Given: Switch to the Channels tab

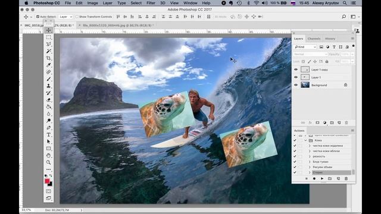Looking at the screenshot, I should 314,39.
